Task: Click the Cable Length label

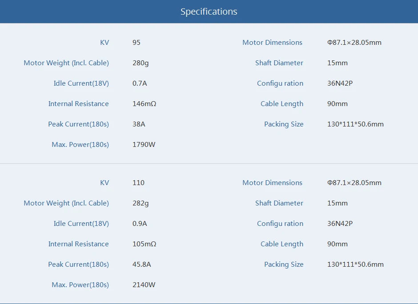Action: pos(282,104)
